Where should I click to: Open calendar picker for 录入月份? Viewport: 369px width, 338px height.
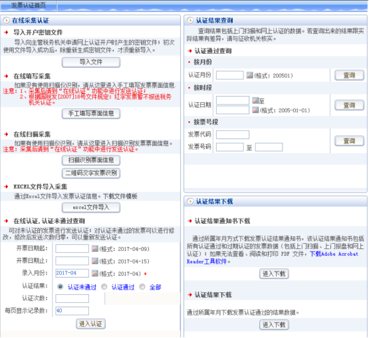pyautogui.click(x=95, y=274)
